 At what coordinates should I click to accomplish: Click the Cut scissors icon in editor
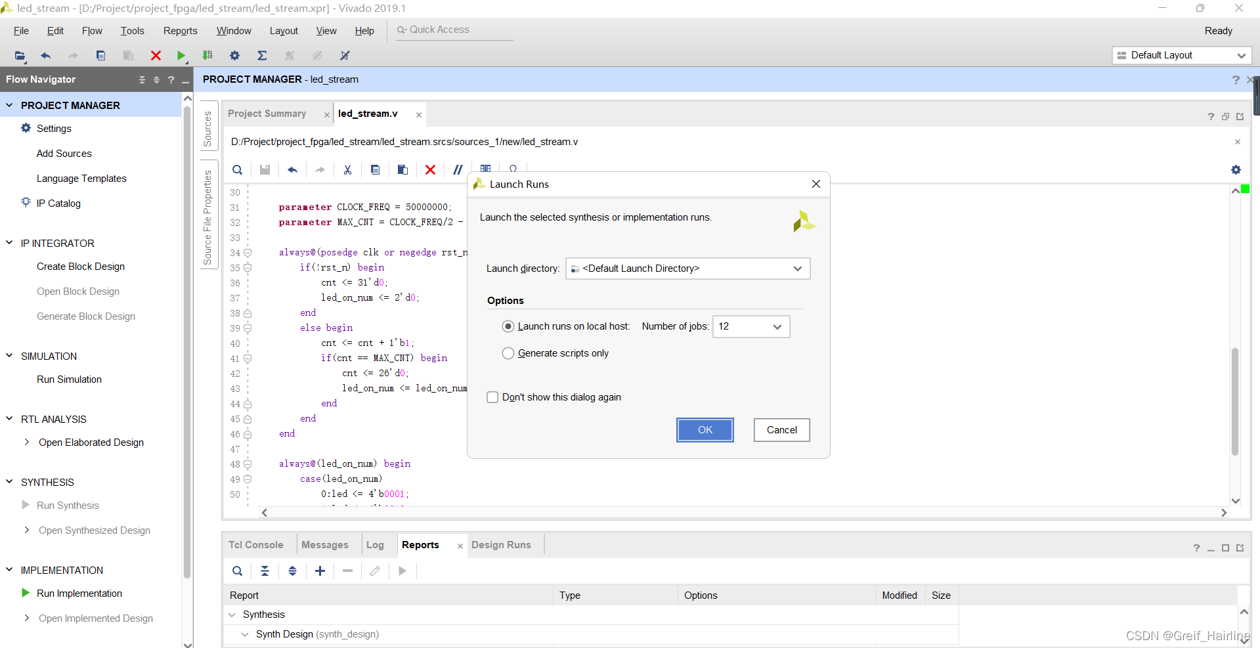point(347,170)
